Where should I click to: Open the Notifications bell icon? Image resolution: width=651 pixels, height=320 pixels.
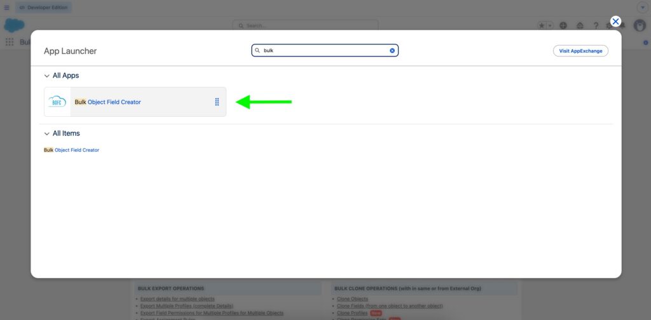click(623, 26)
